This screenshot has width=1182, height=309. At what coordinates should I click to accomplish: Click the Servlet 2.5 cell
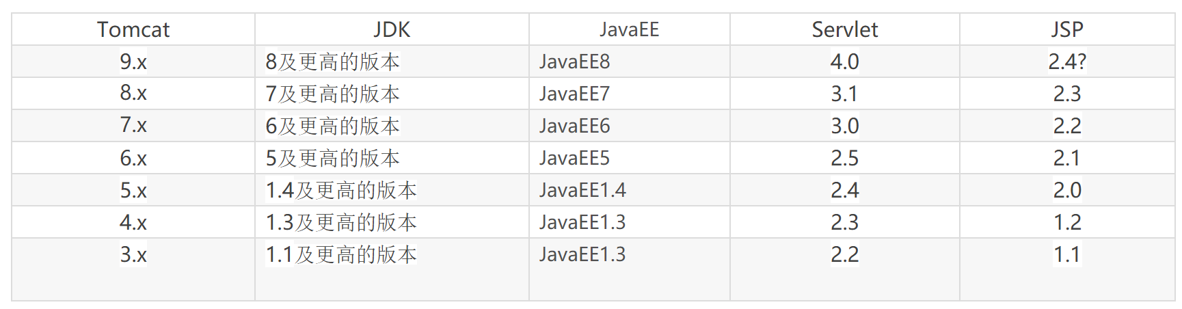(844, 158)
